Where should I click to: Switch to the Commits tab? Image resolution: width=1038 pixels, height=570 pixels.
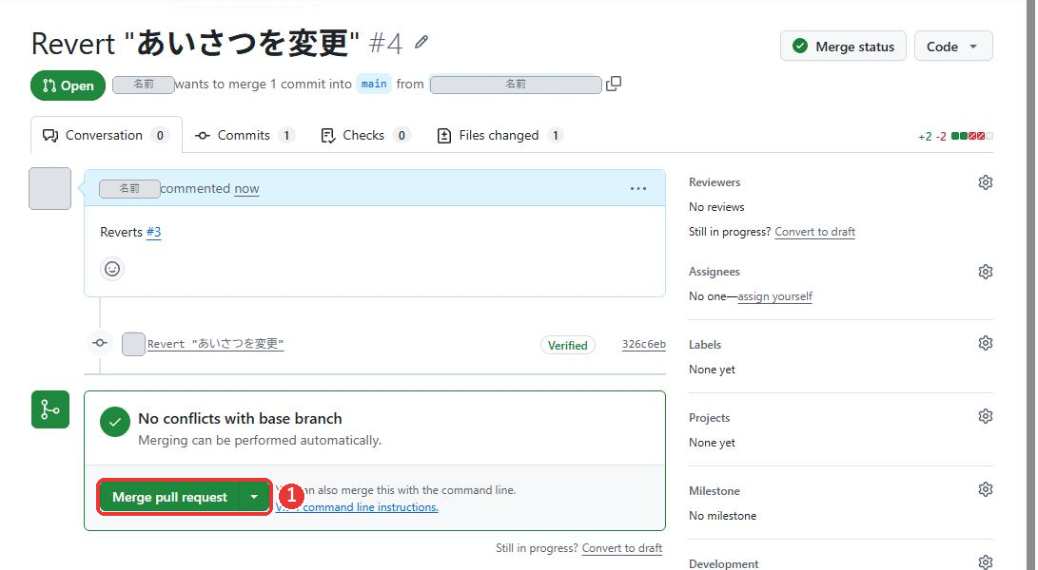245,136
